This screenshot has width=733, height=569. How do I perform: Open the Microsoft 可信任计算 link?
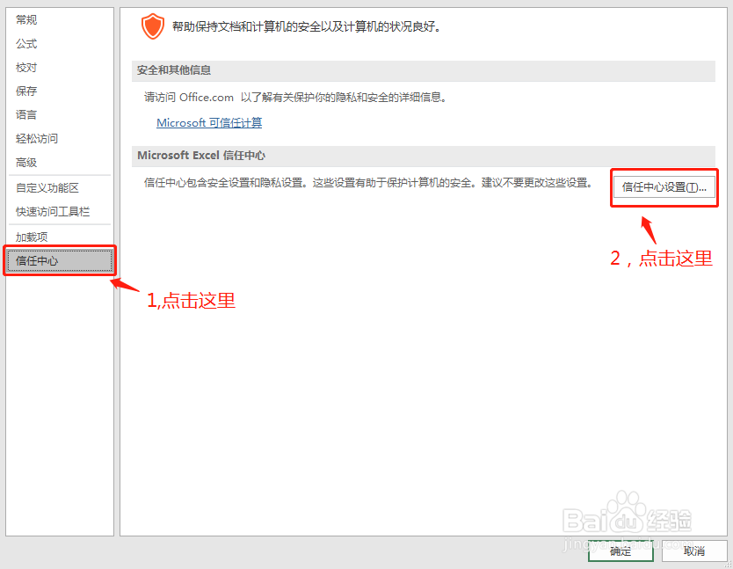[209, 122]
